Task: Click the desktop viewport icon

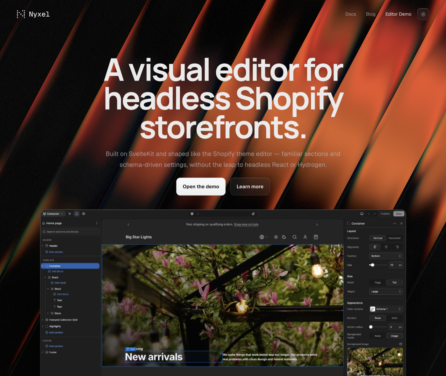Action: [362, 214]
